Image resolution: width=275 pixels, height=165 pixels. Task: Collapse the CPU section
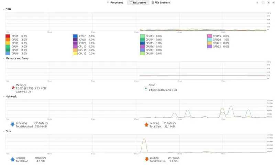click(x=3, y=9)
